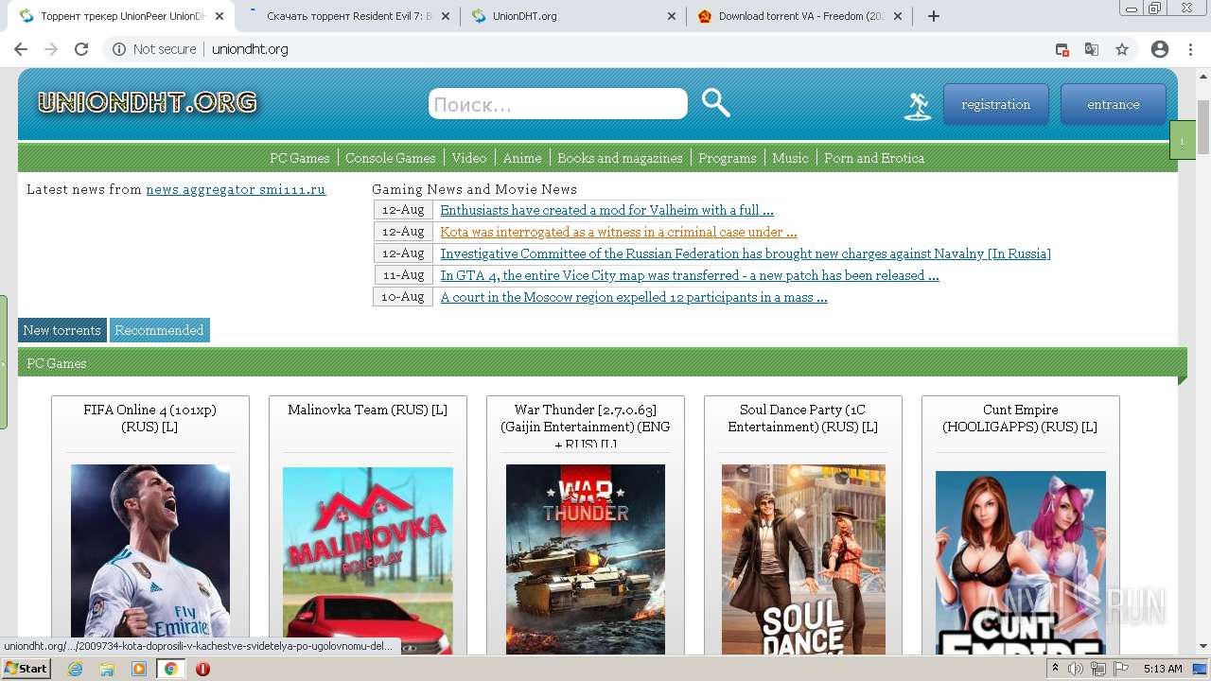Screen dimensions: 1211x681
Task: Show hidden system tray icons
Action: point(1055,669)
